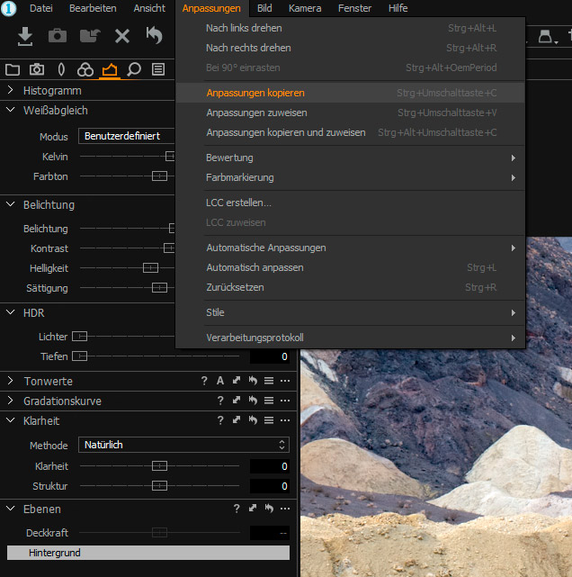572x577 pixels.
Task: Select Anpassungen kopieren und zuweisen
Action: pyautogui.click(x=351, y=132)
